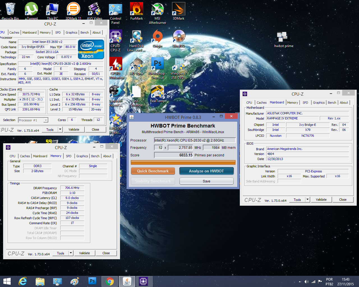Select About tab in Mainboard CPU-Z window
The height and width of the screenshot is (287, 359).
point(344,103)
